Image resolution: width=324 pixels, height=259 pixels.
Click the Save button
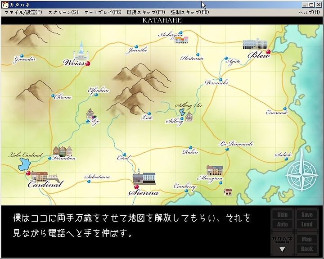307,214
